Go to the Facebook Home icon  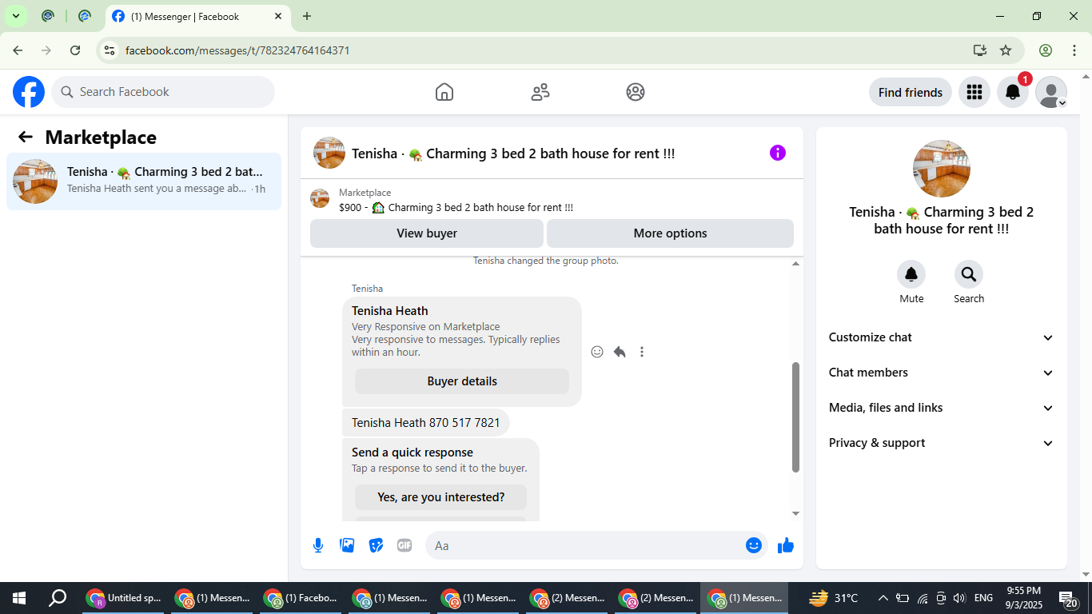tap(444, 92)
